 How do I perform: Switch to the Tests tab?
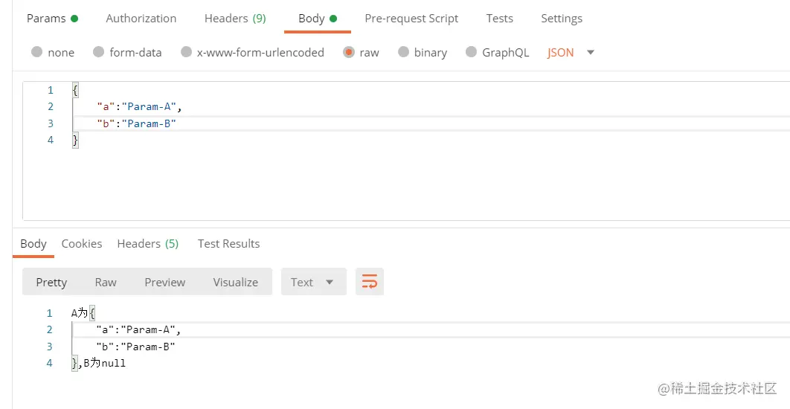pyautogui.click(x=499, y=19)
